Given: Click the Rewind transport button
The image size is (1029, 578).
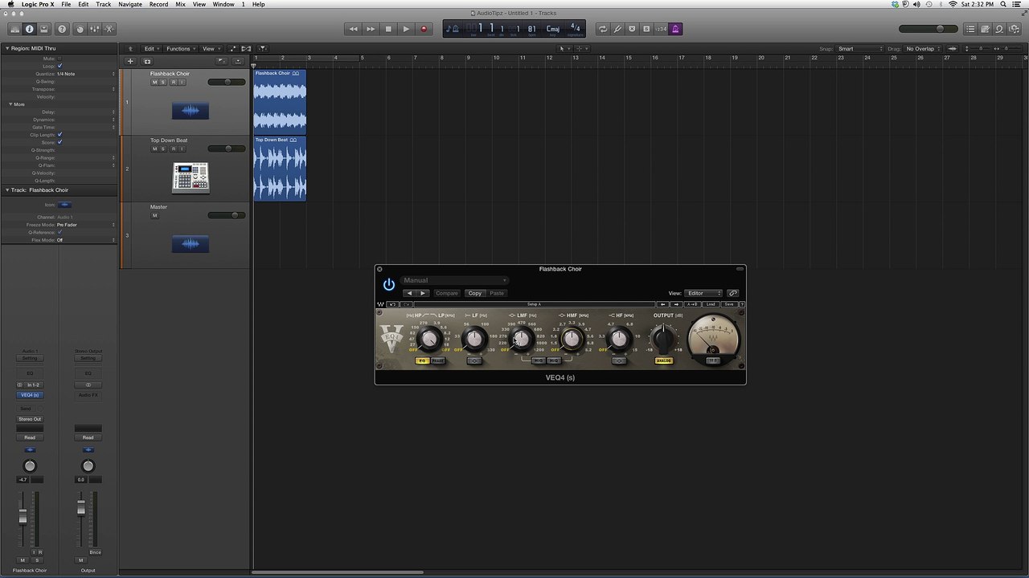Looking at the screenshot, I should [x=353, y=29].
